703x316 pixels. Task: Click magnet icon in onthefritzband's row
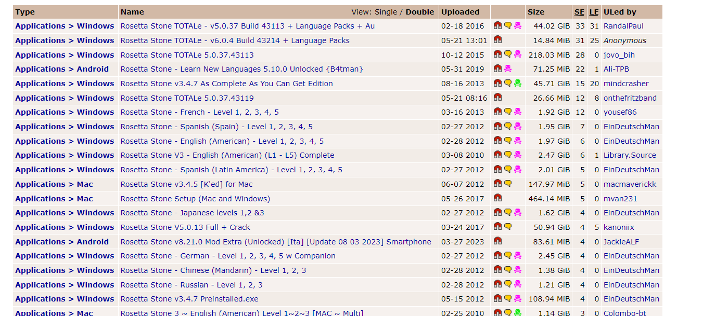pos(497,97)
